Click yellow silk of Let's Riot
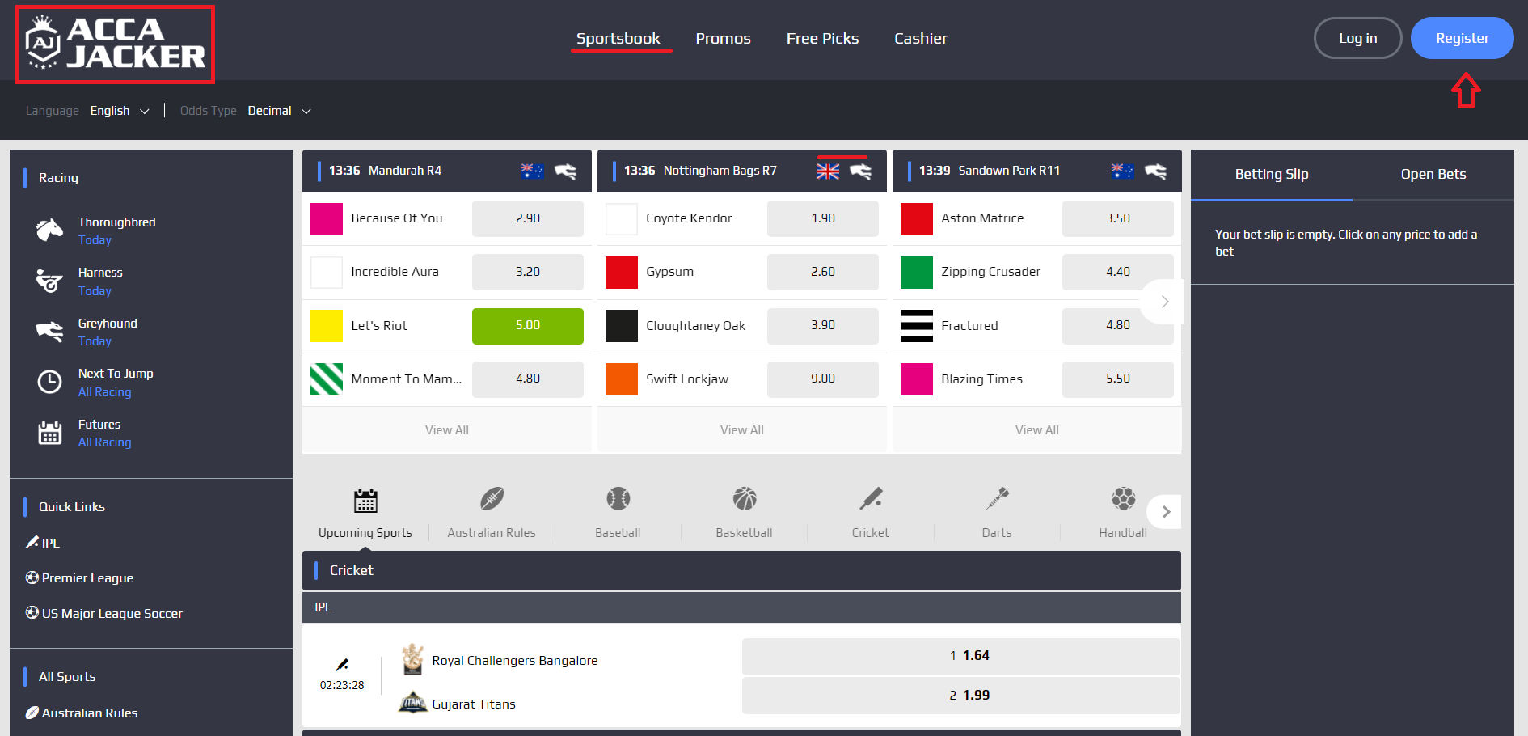 point(327,326)
